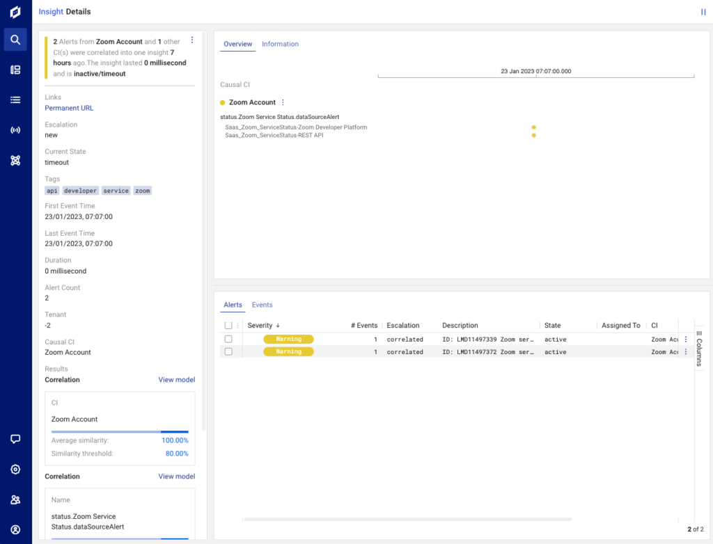Click the State column header

pos(552,326)
